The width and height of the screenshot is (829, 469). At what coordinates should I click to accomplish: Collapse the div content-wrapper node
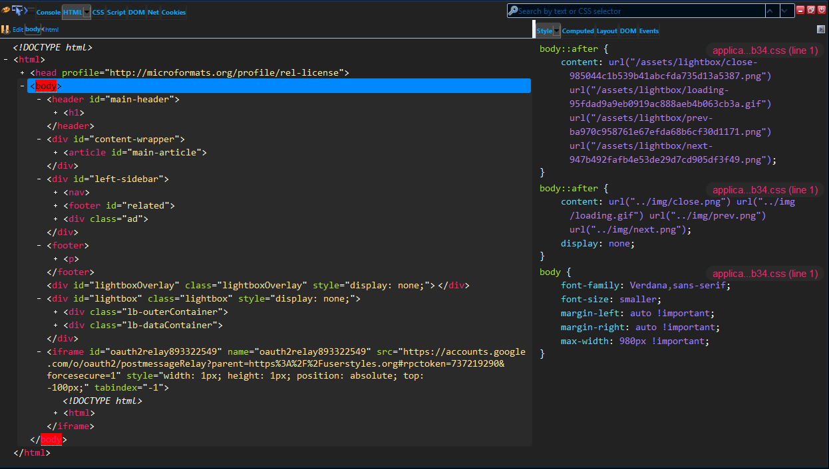tap(39, 140)
